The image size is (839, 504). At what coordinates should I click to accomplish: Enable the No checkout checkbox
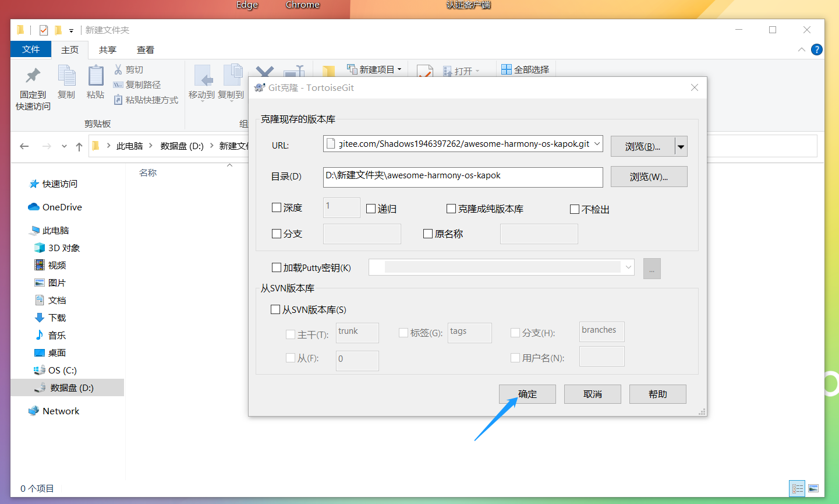tap(575, 209)
